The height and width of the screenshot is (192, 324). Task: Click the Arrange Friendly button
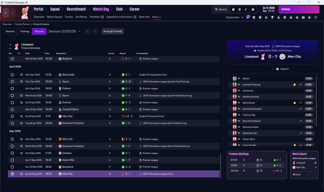(113, 31)
